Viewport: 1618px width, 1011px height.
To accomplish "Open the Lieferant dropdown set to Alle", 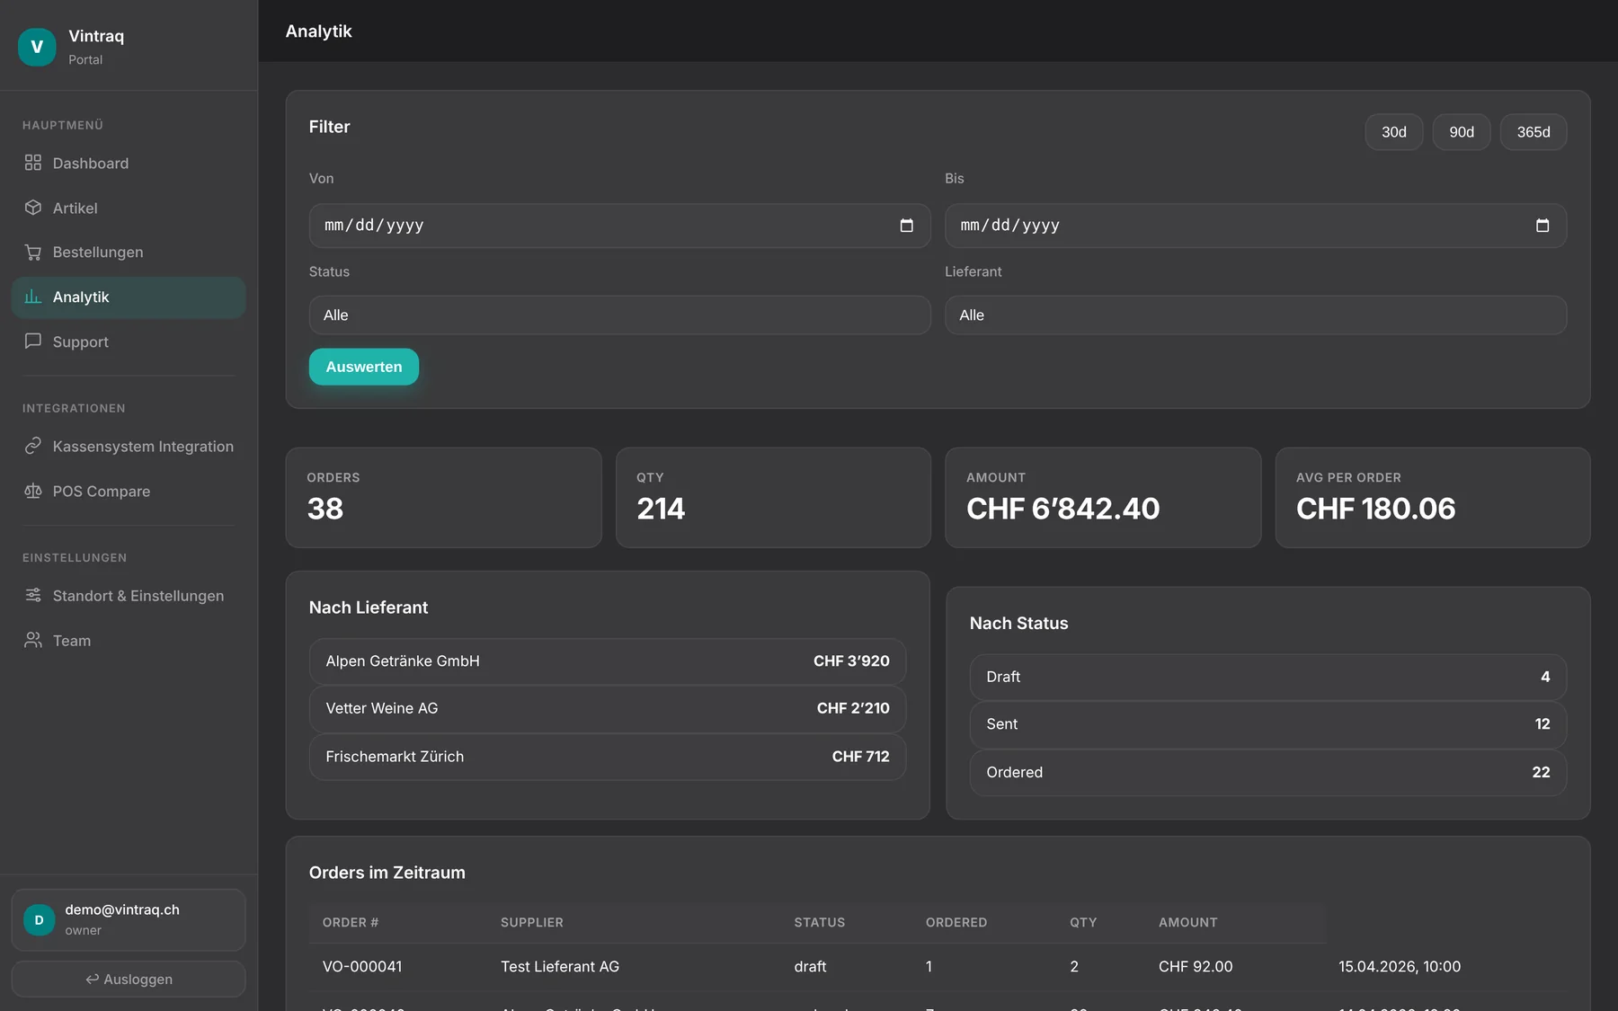I will pos(1256,315).
